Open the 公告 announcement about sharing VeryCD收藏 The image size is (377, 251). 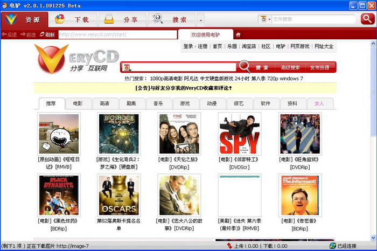pos(184,88)
